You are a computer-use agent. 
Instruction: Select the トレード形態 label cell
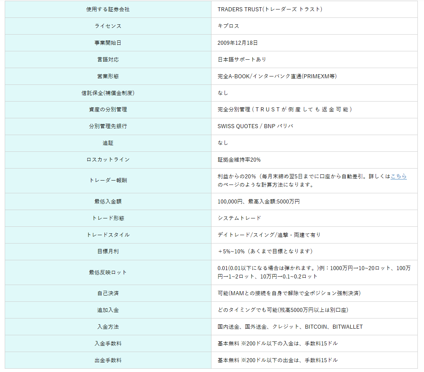pyautogui.click(x=108, y=218)
